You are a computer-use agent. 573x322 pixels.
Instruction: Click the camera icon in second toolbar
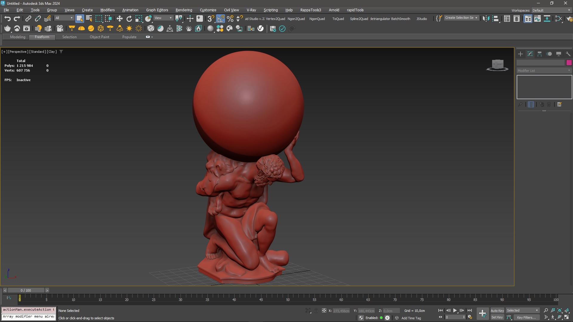(60, 29)
